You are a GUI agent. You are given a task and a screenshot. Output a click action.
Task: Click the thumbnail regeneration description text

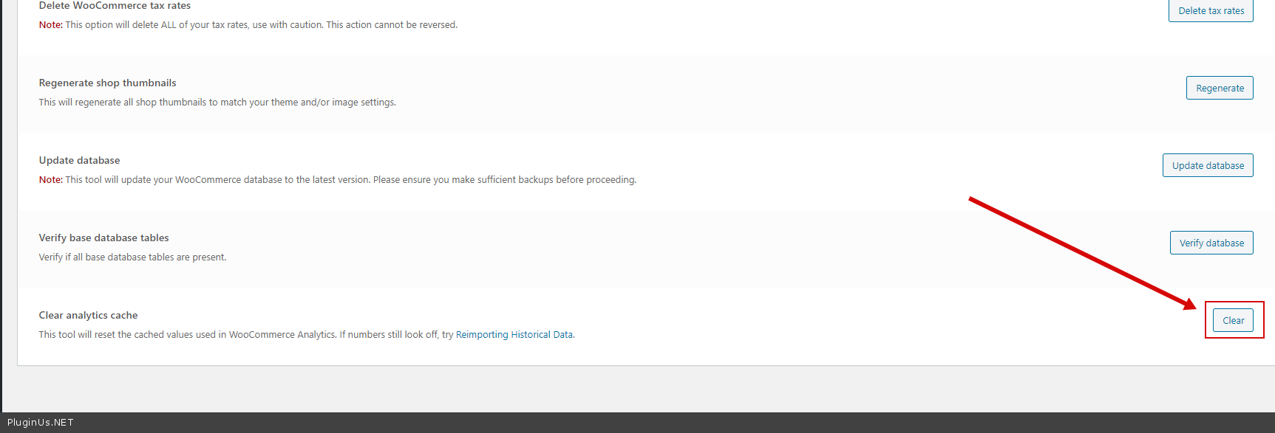(x=217, y=103)
